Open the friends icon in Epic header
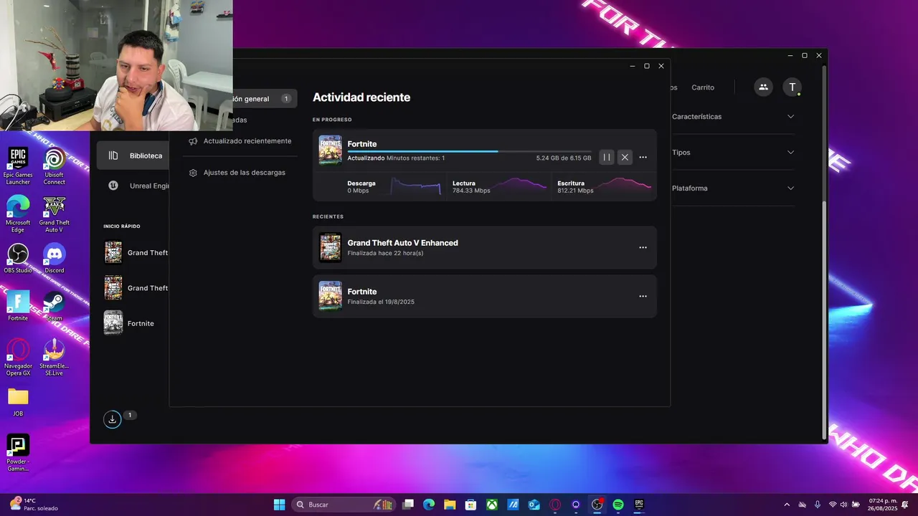This screenshot has height=516, width=918. coord(763,87)
